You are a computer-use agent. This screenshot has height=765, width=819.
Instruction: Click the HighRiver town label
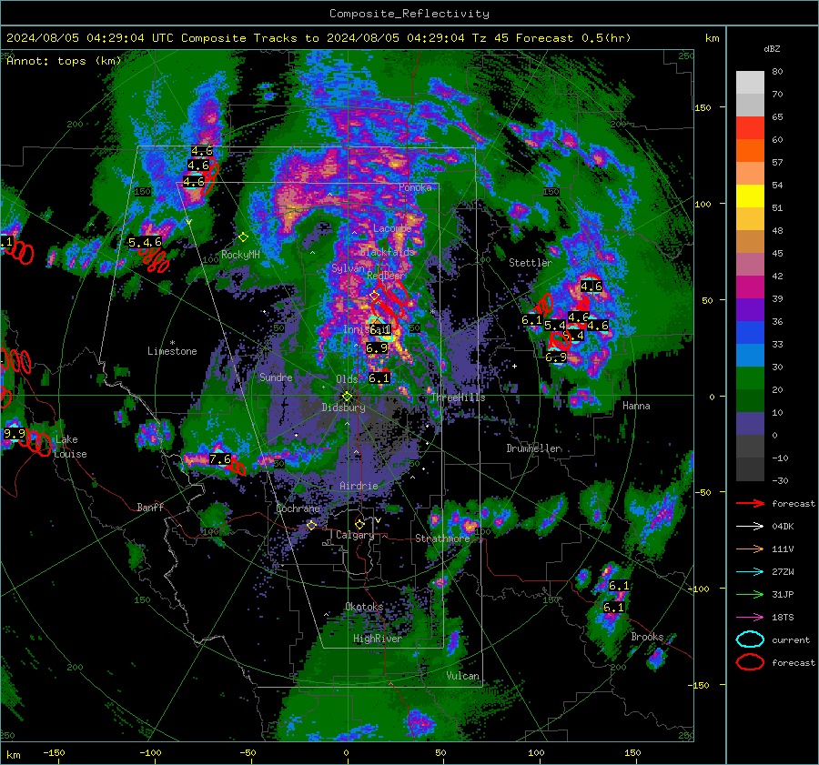377,639
